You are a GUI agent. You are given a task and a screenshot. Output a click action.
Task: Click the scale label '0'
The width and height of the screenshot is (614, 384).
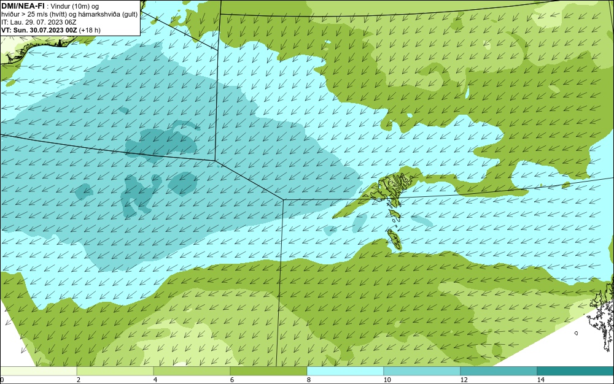[x=2, y=380]
